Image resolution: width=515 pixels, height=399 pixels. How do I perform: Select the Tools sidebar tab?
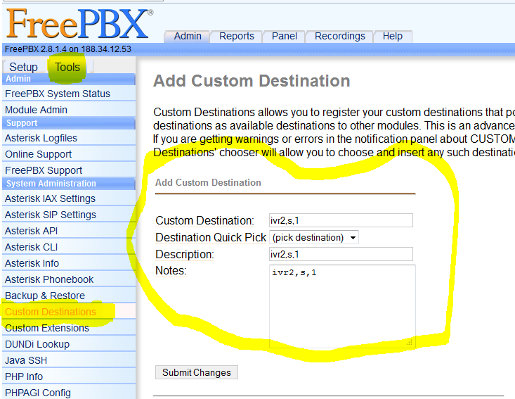(x=67, y=67)
